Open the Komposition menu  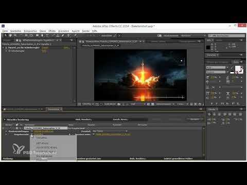pyautogui.click(x=30, y=31)
